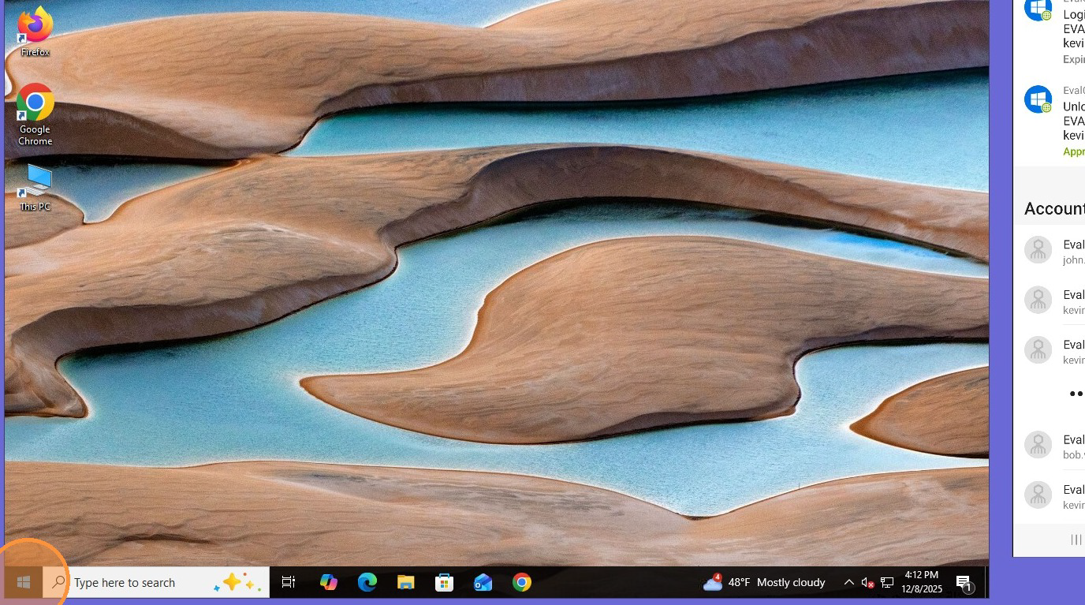
Task: Select the This PC desktop shortcut
Action: 35,187
